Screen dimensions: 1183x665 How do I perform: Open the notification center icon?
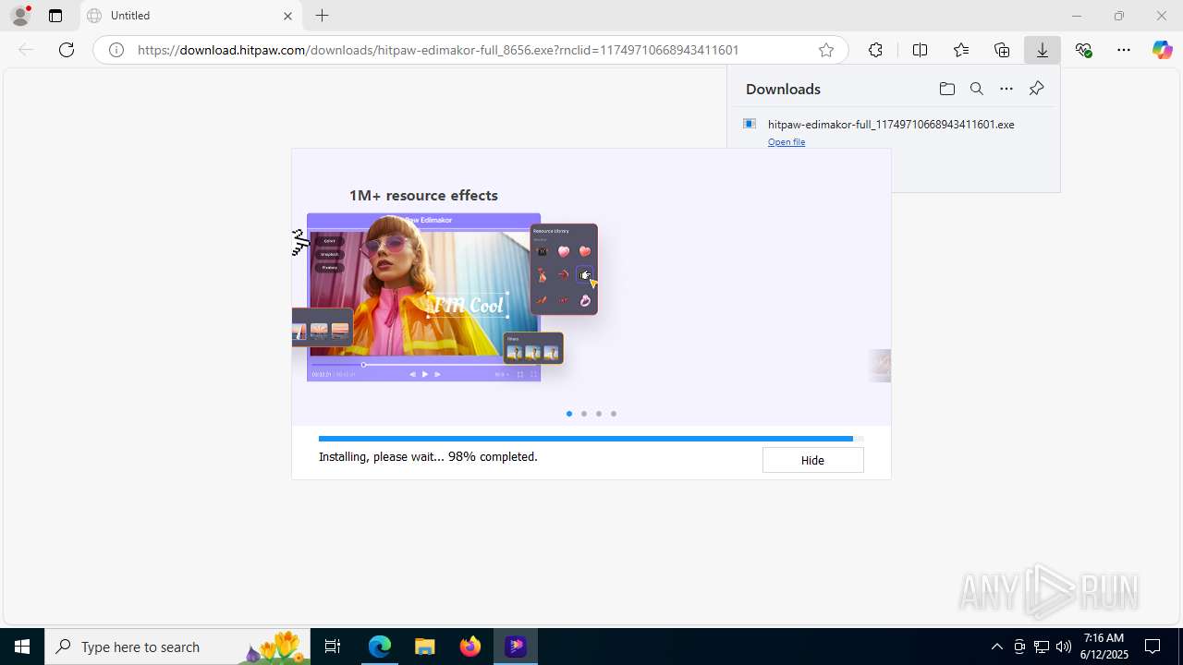(1153, 647)
